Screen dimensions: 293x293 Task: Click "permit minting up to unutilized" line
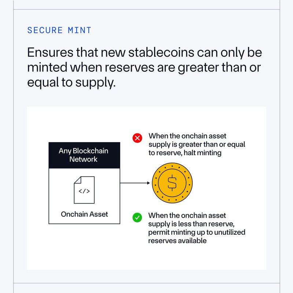tap(197, 232)
